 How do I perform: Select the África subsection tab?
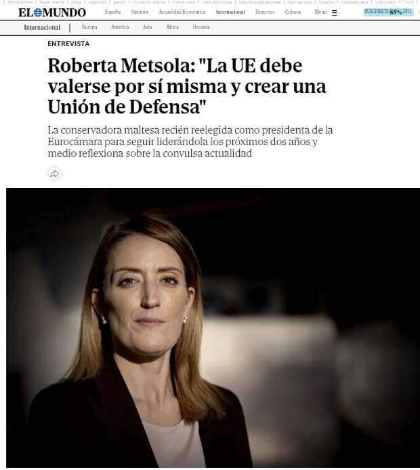(x=173, y=27)
